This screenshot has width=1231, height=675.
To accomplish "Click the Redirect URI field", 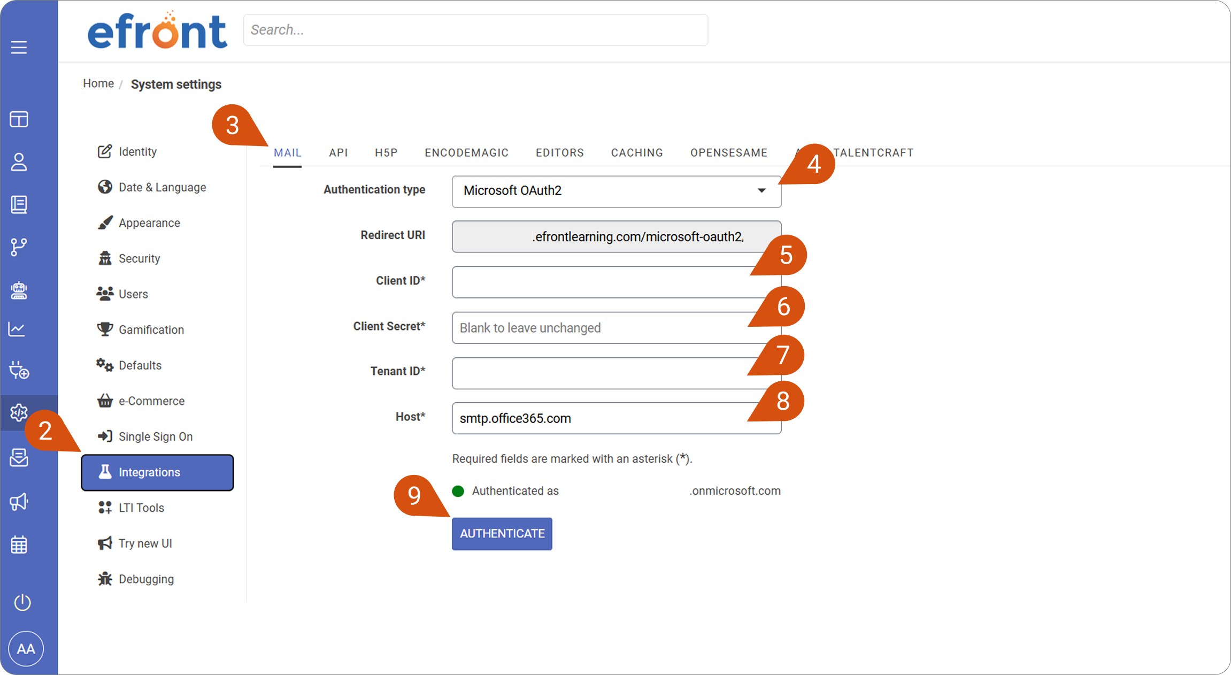I will point(617,236).
